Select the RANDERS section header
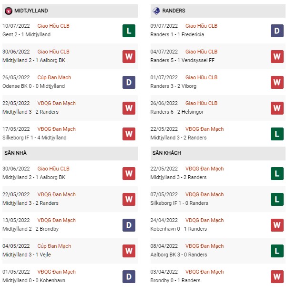Image resolution: width=286 pixels, height=287 pixels. coord(218,11)
